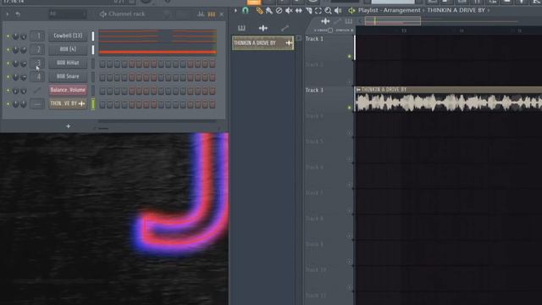542x305 pixels.
Task: Mute the 808 HiHat channel LED
Action: (x=8, y=64)
